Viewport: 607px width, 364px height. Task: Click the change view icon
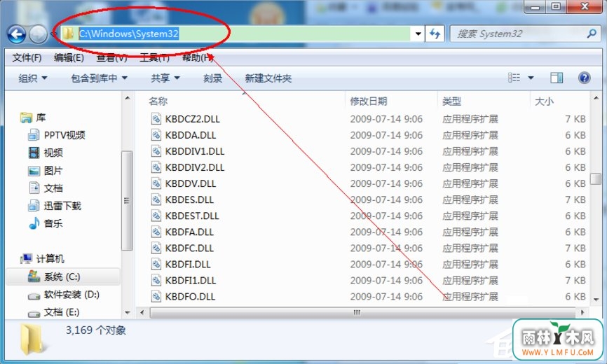(514, 78)
